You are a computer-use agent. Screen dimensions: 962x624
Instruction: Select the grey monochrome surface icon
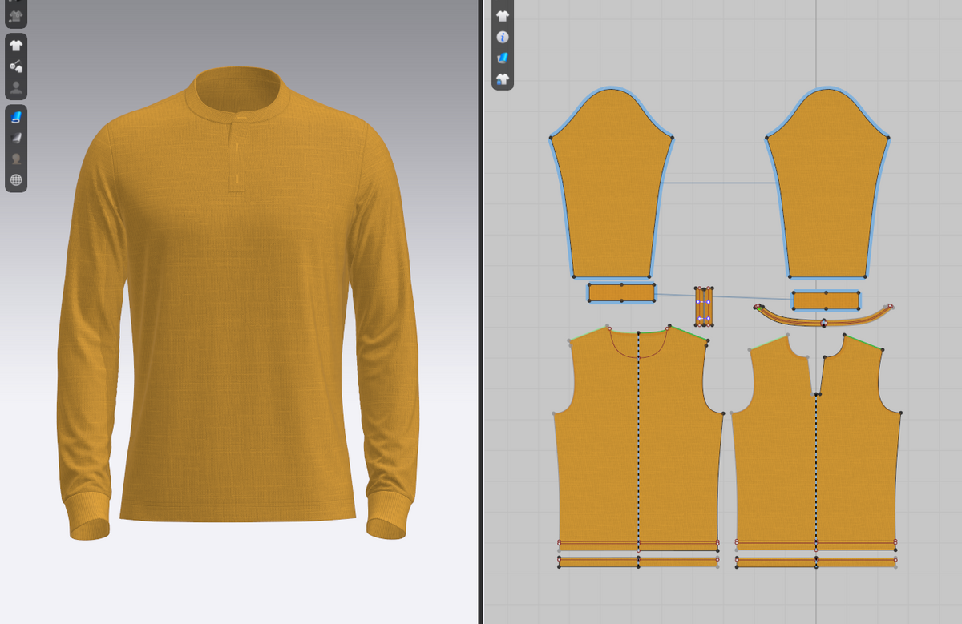16,139
